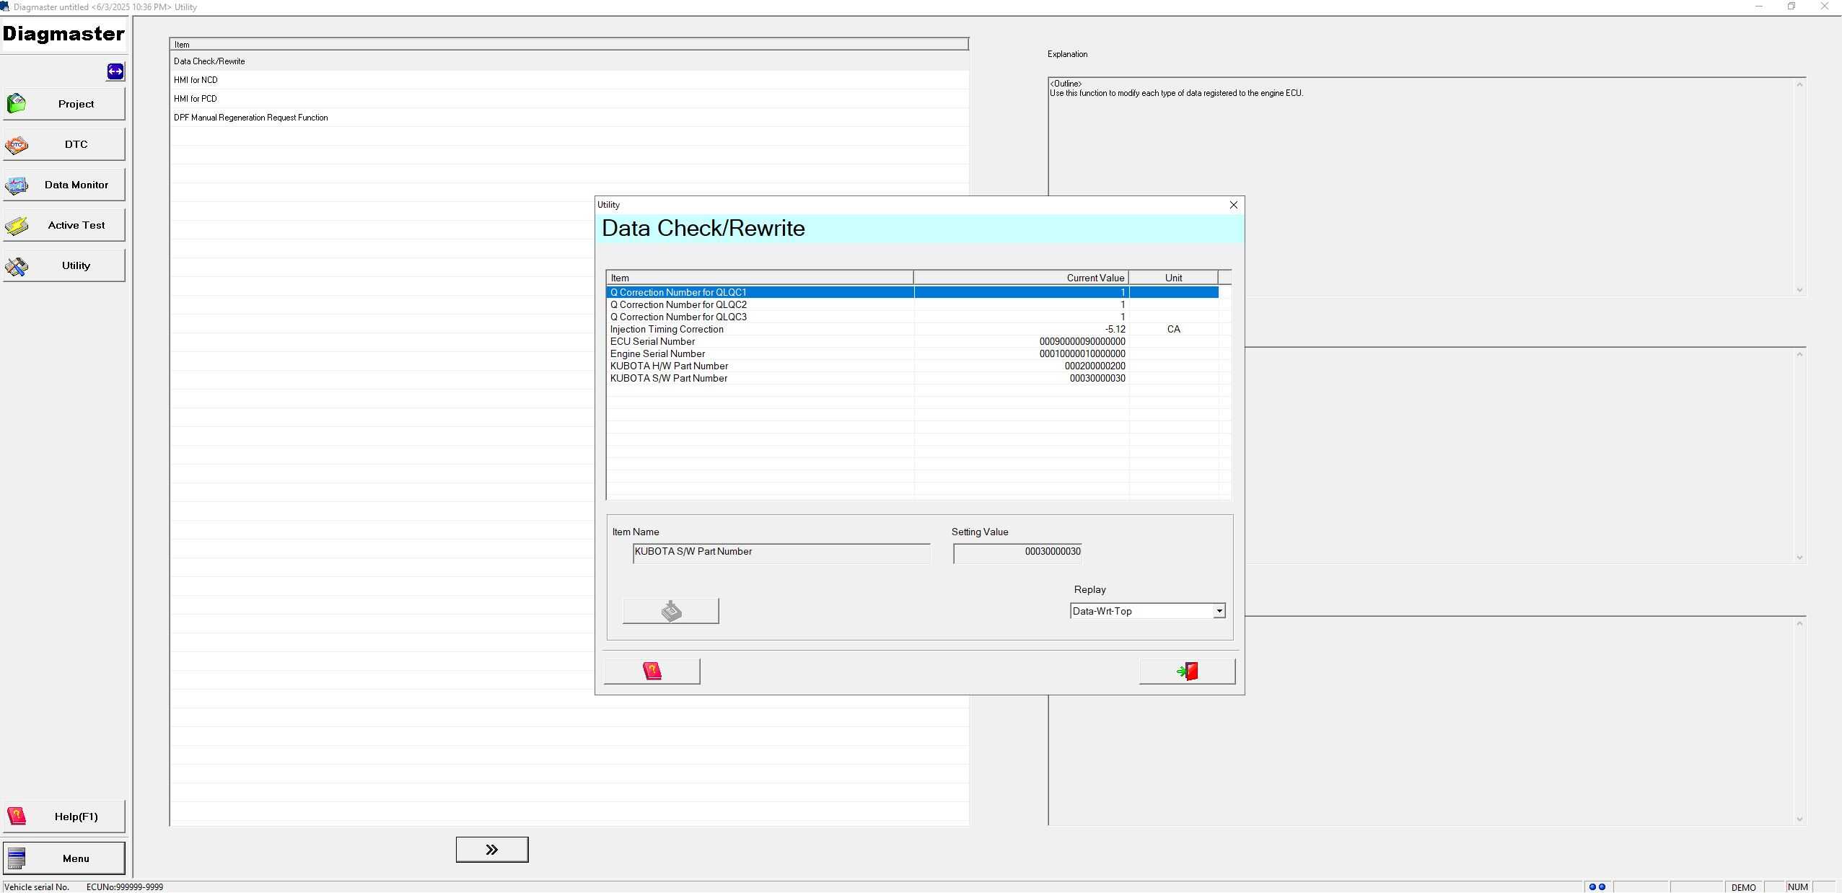Launch the Active Test function

pyautogui.click(x=64, y=225)
